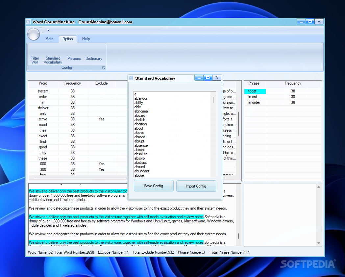Click 'Total Exclude Number:532' in status bar
The height and width of the screenshot is (277, 345).
tap(153, 252)
